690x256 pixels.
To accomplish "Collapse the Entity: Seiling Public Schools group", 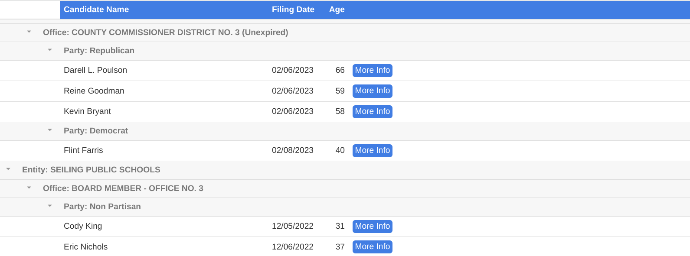I will pos(8,169).
